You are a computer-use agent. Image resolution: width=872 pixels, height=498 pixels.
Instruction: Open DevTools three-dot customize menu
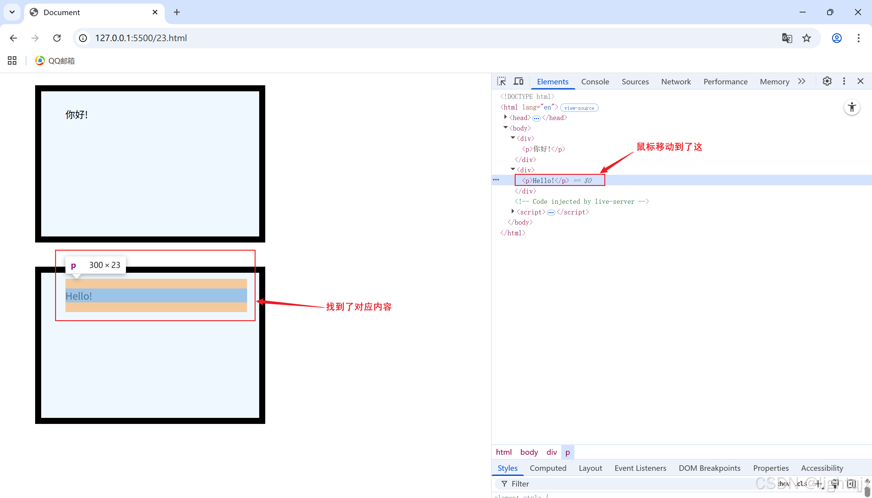844,81
